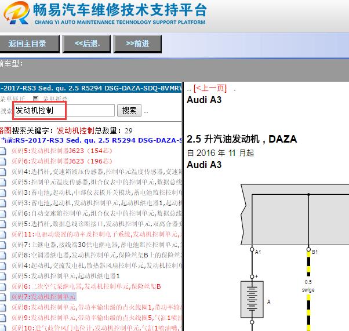Open 页码5:发动机控制单元,起动机继电器1 entry
Viewport: 349px width, 331px height.
(66, 276)
